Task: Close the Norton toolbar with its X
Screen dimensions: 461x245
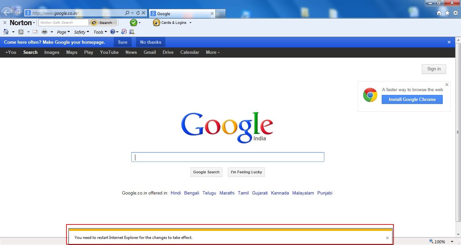Action: 5,23
